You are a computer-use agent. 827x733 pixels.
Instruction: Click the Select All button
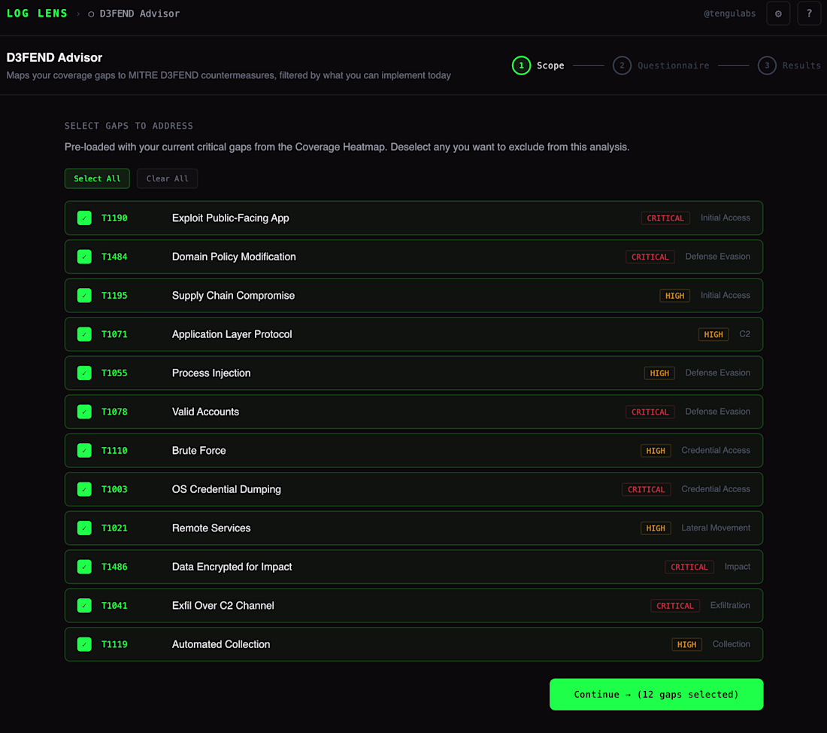97,178
